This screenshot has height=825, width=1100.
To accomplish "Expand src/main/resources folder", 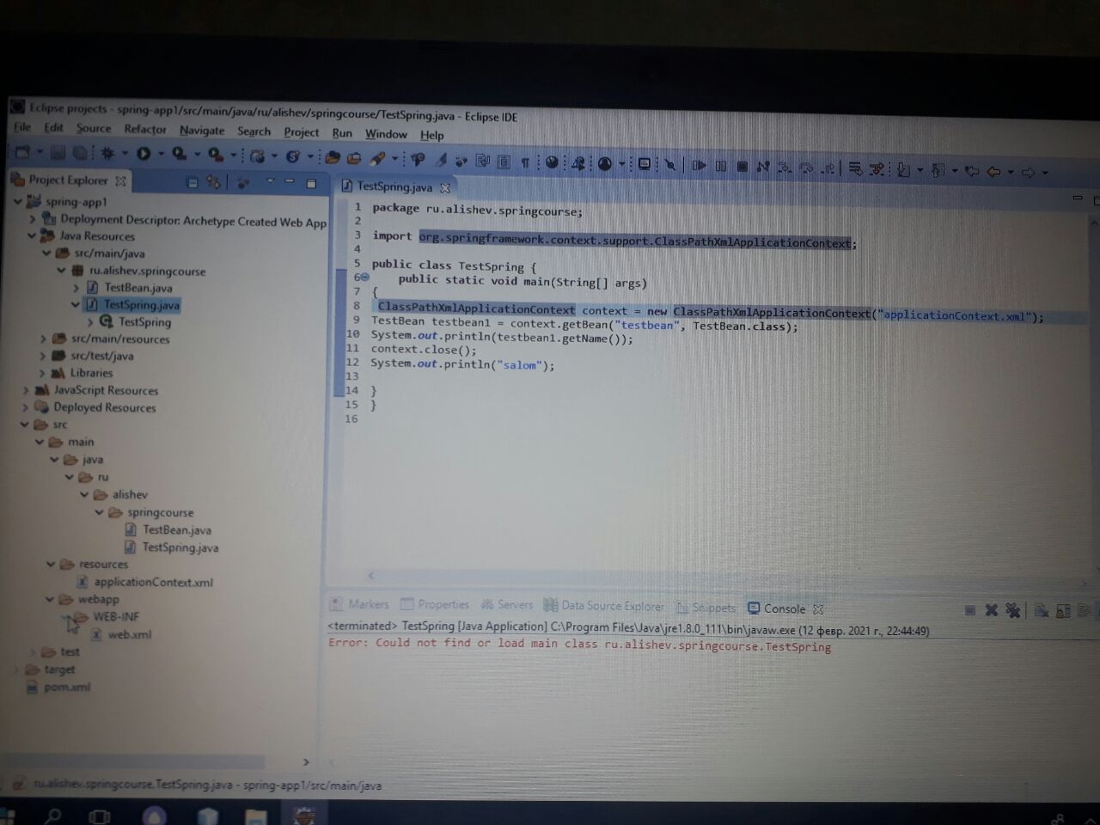I will [x=43, y=339].
